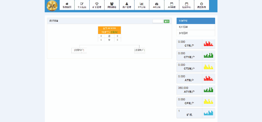Screen dimensions: 262x122
Task: Click the 矿机 blue chart thumbnail
Action: point(208,113)
